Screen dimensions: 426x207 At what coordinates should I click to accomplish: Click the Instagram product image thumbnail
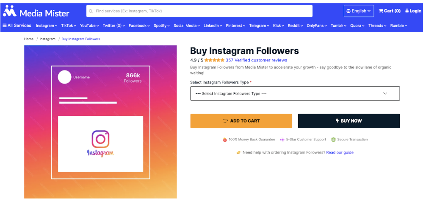coord(100,122)
